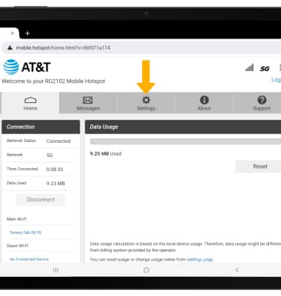Screen dimensions: 281x296
Task: Open the settings page link
Action: (x=200, y=260)
